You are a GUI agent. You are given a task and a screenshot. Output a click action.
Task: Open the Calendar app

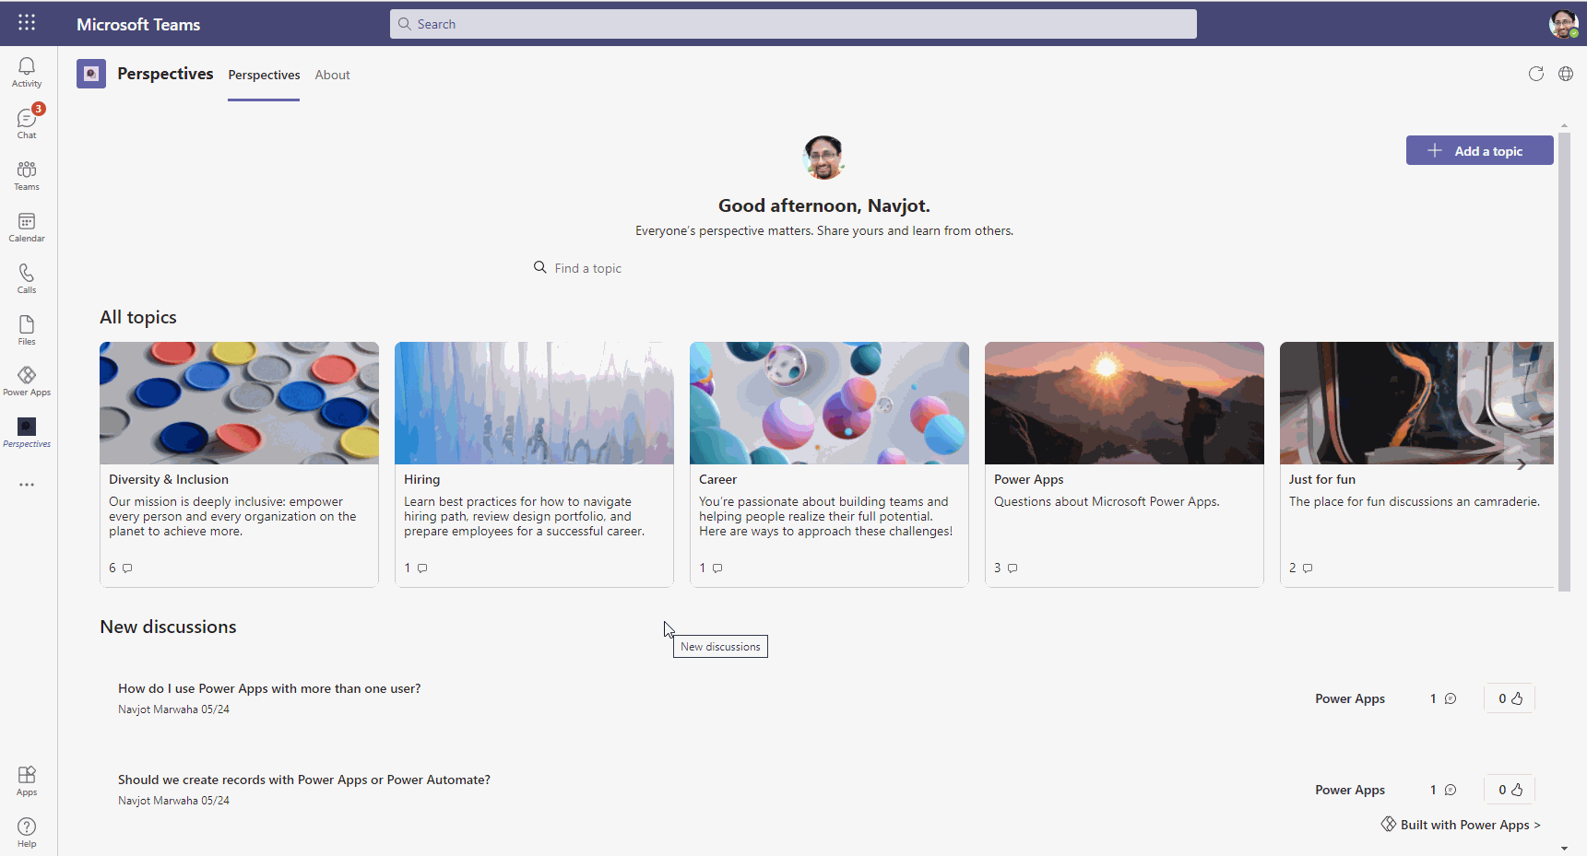coord(27,227)
